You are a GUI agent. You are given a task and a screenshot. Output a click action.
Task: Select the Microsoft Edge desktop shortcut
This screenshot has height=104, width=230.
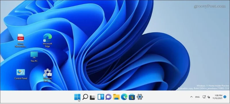(47, 40)
